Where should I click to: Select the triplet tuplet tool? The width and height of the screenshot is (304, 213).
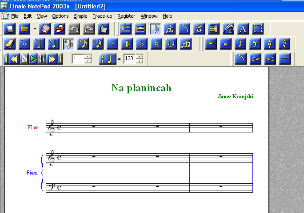pyautogui.click(x=185, y=44)
